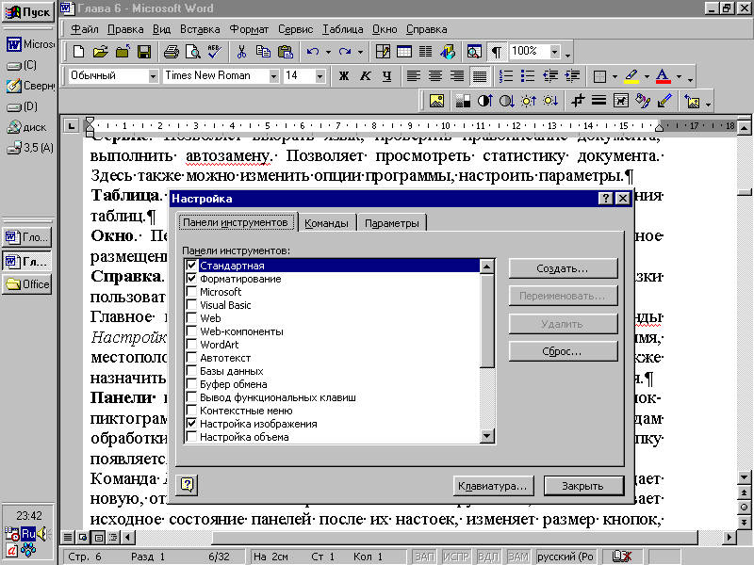Image resolution: width=754 pixels, height=565 pixels.
Task: Open the Times New Roman font dropdown
Action: pos(273,76)
